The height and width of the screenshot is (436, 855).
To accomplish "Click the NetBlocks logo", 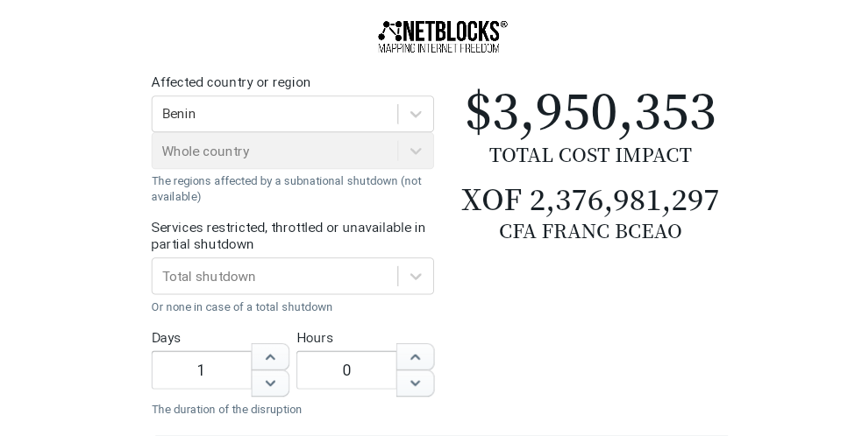I will pos(442,36).
